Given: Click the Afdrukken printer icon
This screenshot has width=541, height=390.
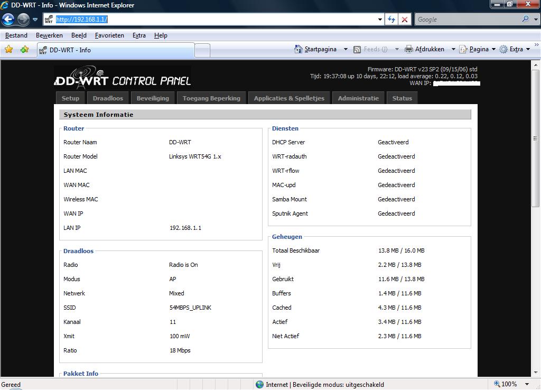Looking at the screenshot, I should click(408, 49).
